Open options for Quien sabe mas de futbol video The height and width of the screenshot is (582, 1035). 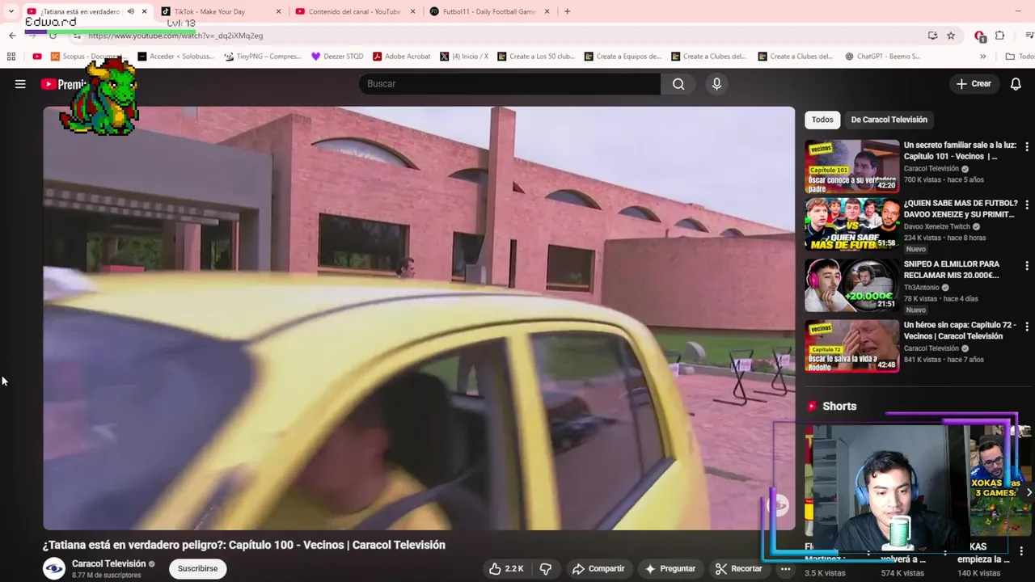(x=1027, y=205)
